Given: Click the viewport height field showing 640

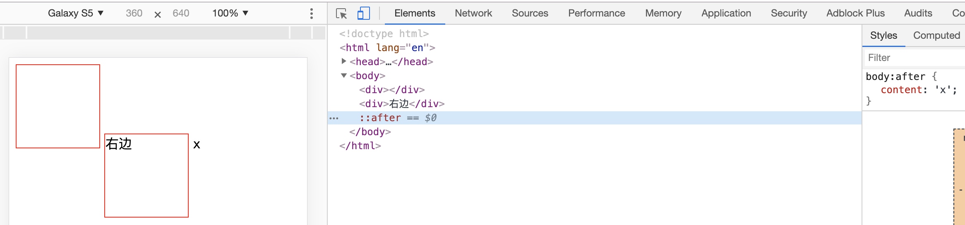Looking at the screenshot, I should (x=181, y=13).
